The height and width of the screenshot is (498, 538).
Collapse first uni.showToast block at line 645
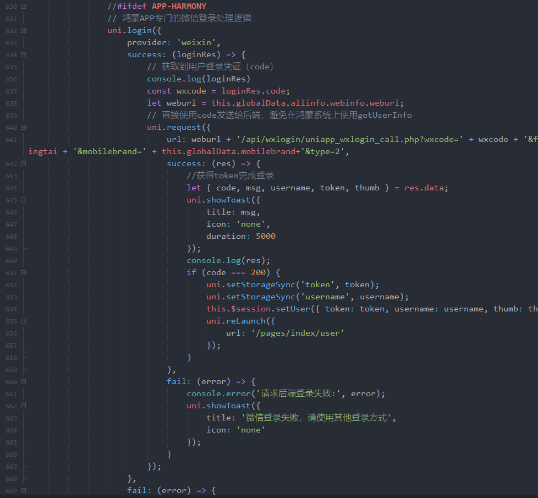point(23,200)
